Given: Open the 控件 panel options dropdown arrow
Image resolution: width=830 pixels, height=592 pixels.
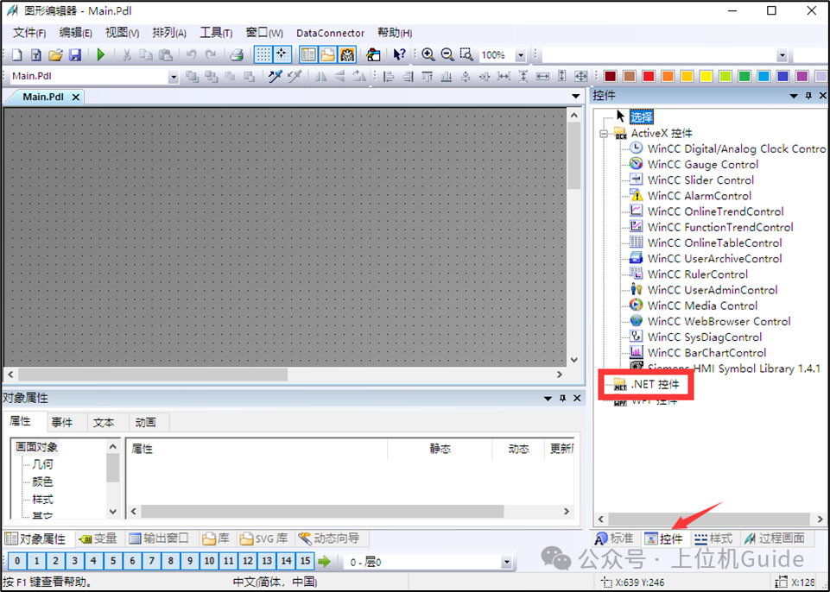Looking at the screenshot, I should point(794,96).
